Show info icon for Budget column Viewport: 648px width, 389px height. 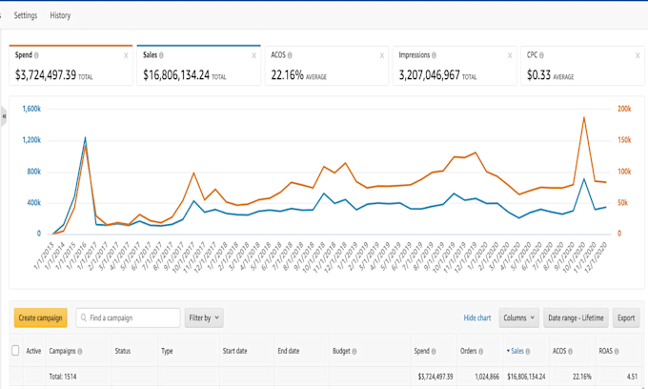pos(354,352)
